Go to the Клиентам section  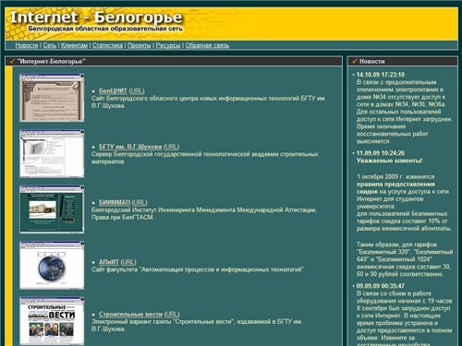pyautogui.click(x=74, y=45)
